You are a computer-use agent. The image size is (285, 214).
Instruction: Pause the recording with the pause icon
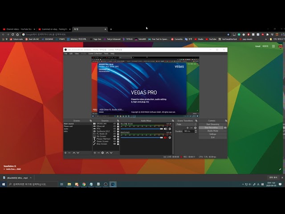pos(225,128)
